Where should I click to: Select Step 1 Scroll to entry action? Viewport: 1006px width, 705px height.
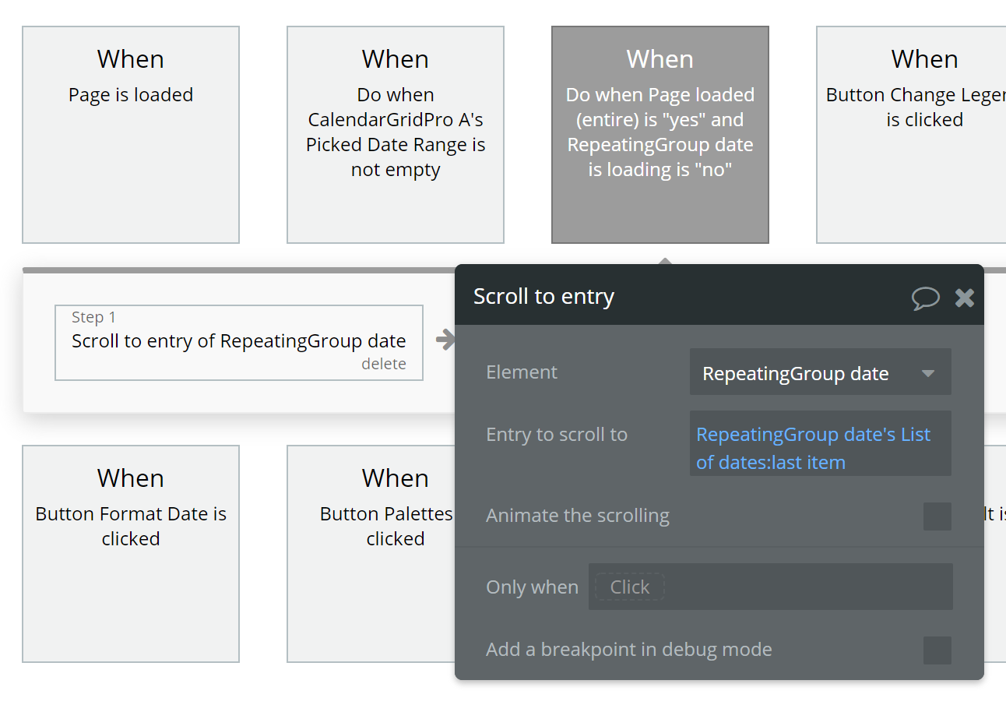point(238,341)
